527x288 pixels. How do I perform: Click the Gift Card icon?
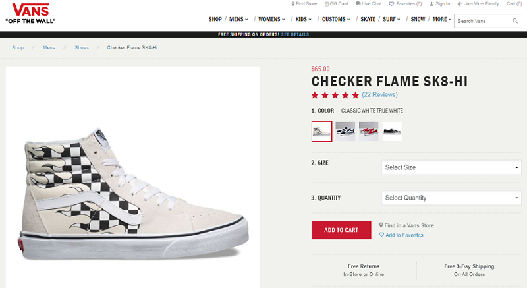(x=325, y=4)
